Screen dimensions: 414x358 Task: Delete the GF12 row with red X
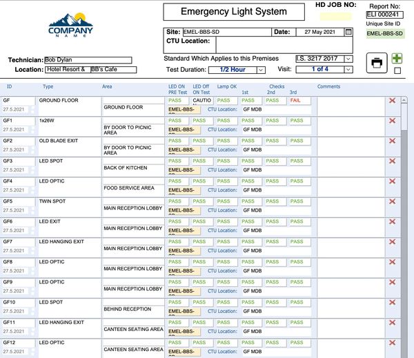tap(393, 343)
